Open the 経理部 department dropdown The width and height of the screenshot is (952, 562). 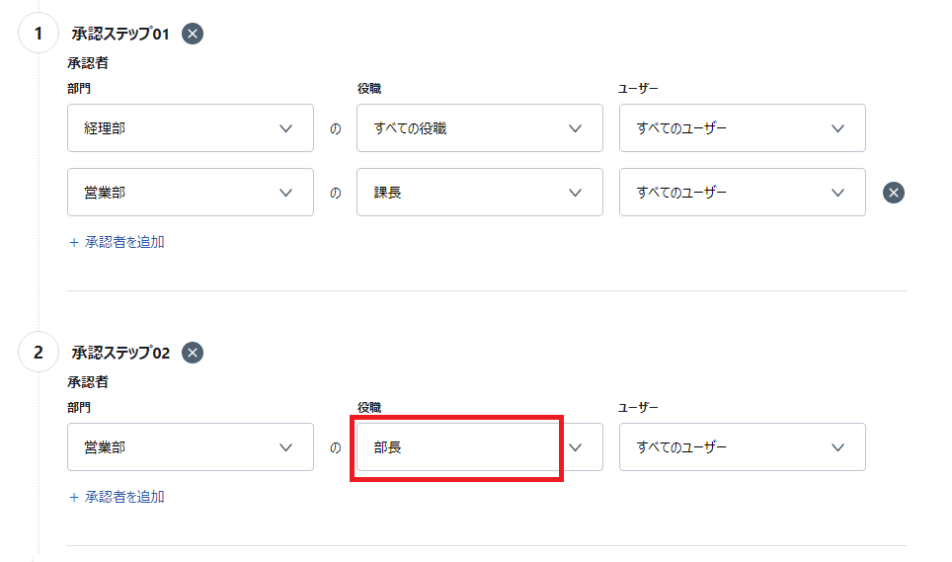[x=190, y=128]
